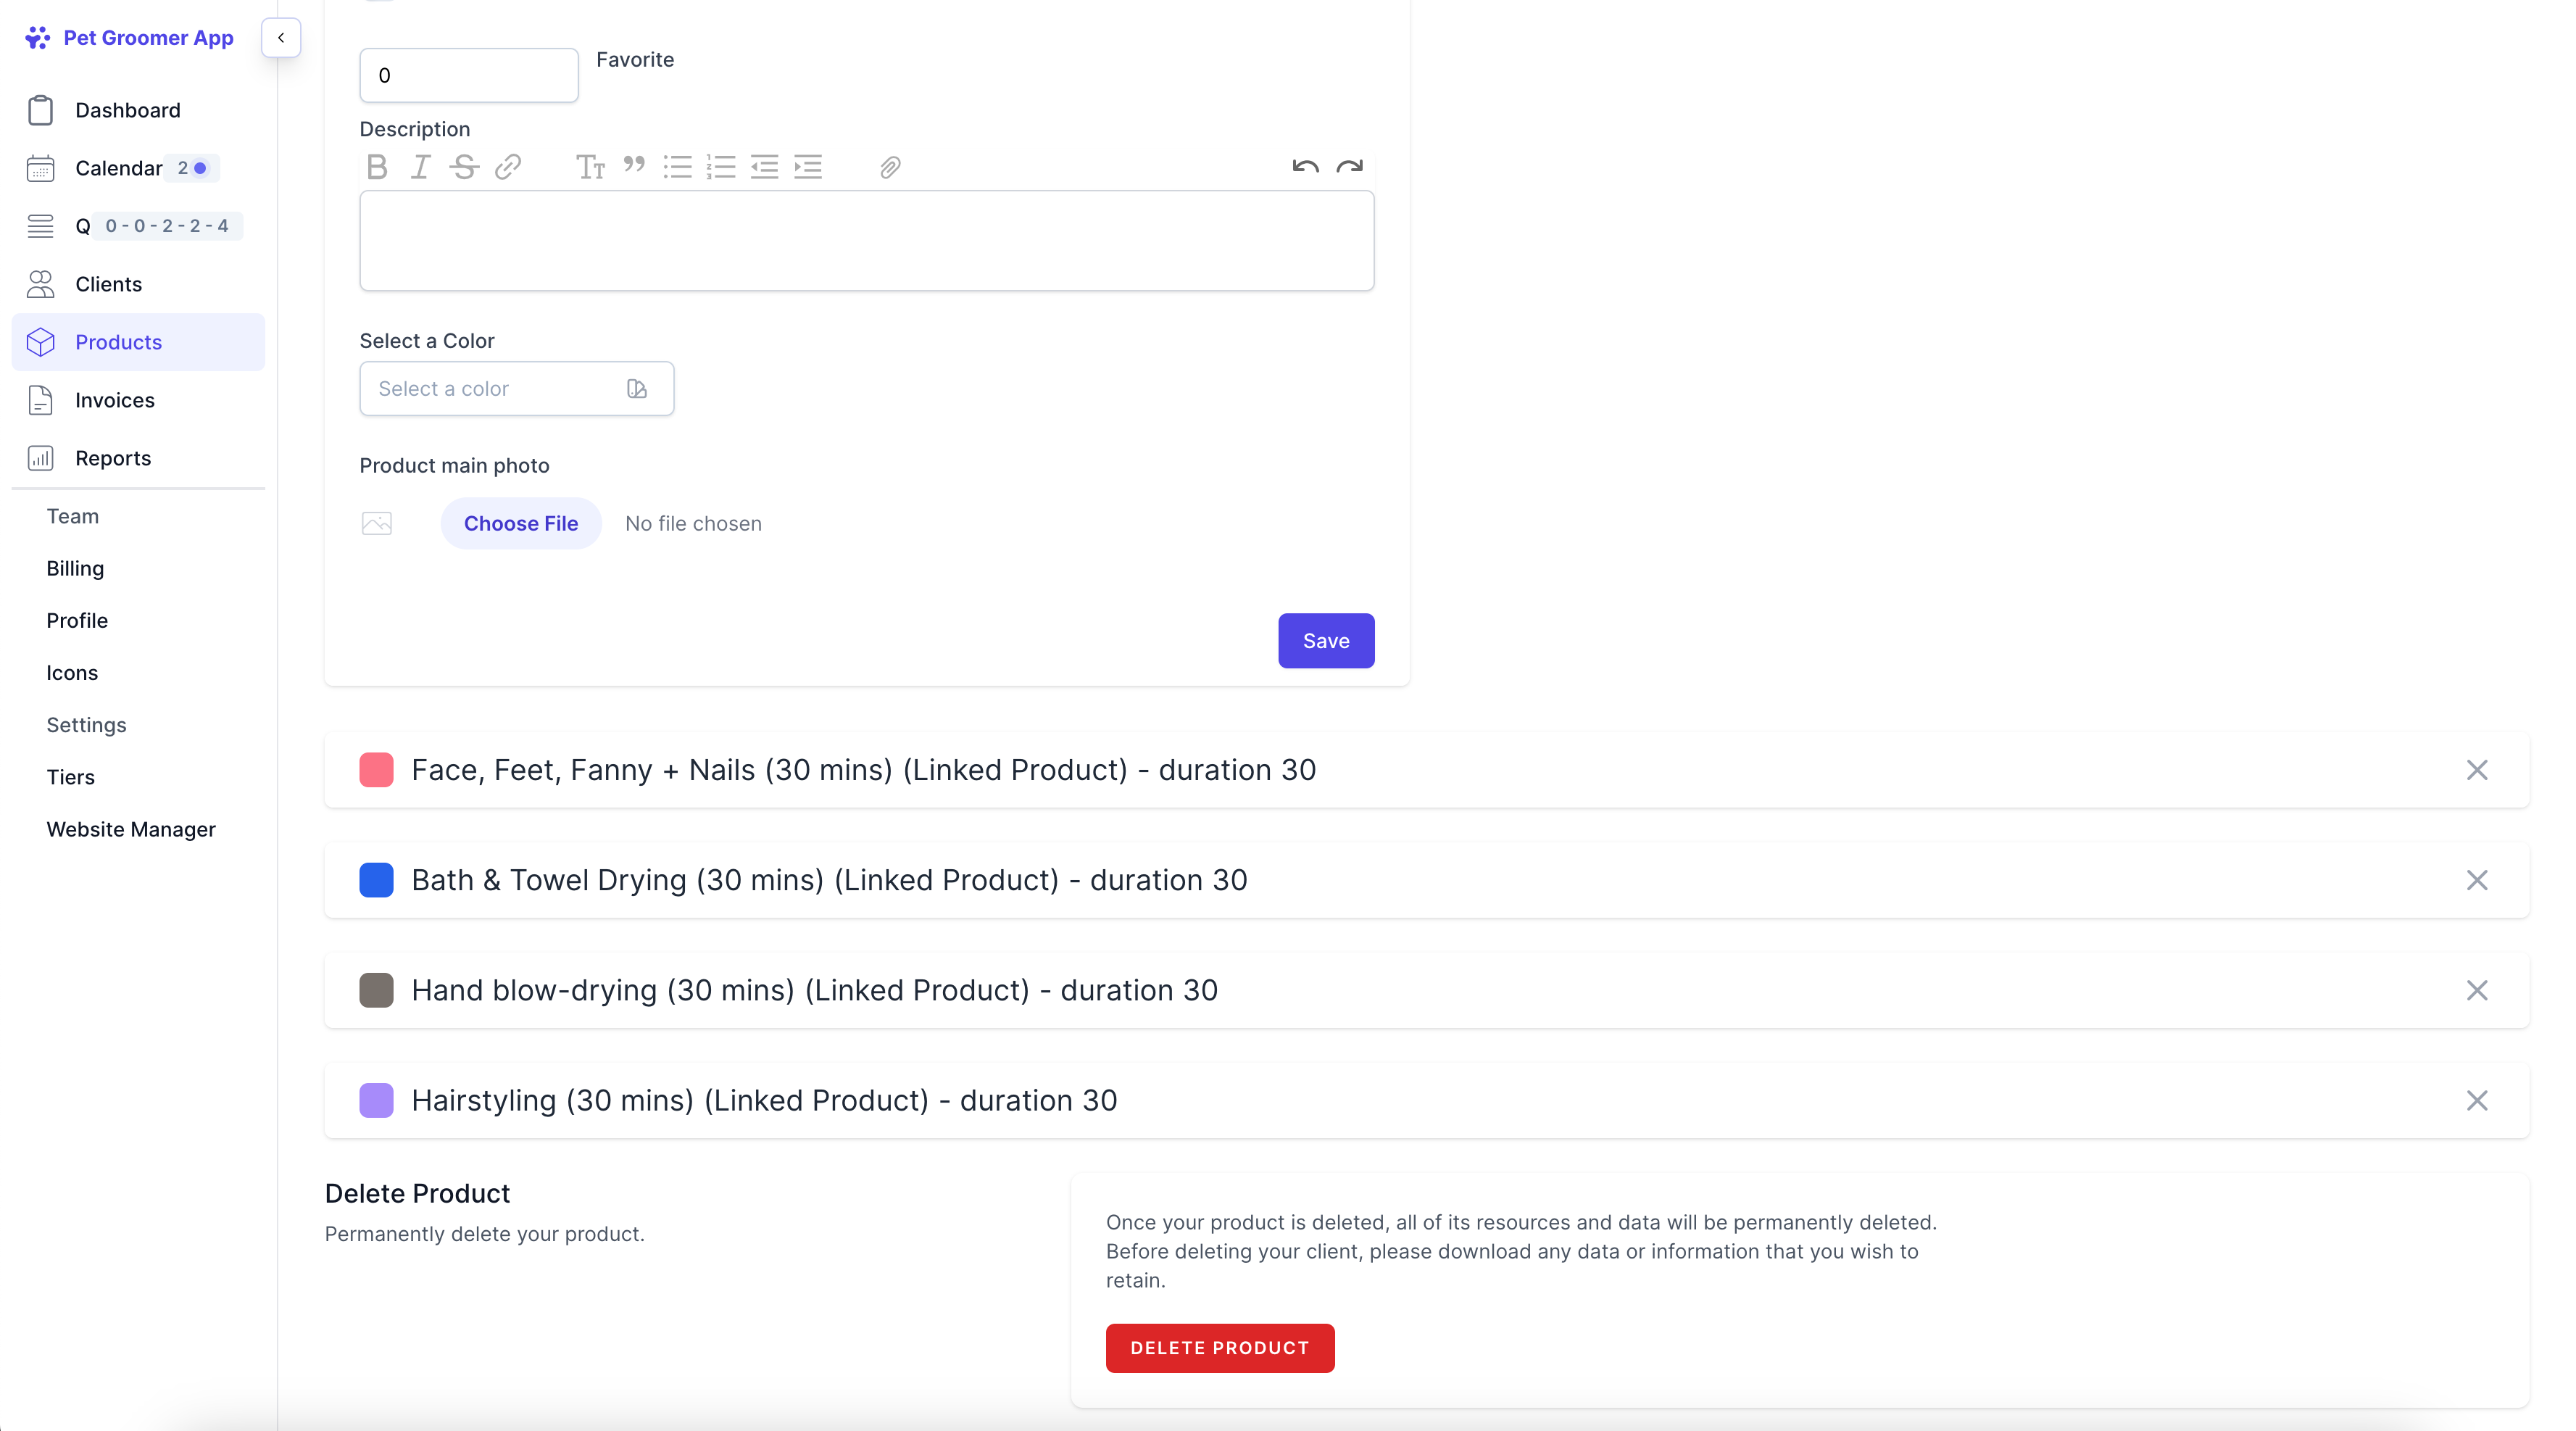The width and height of the screenshot is (2576, 1431).
Task: Redo description edit
Action: tap(1349, 167)
